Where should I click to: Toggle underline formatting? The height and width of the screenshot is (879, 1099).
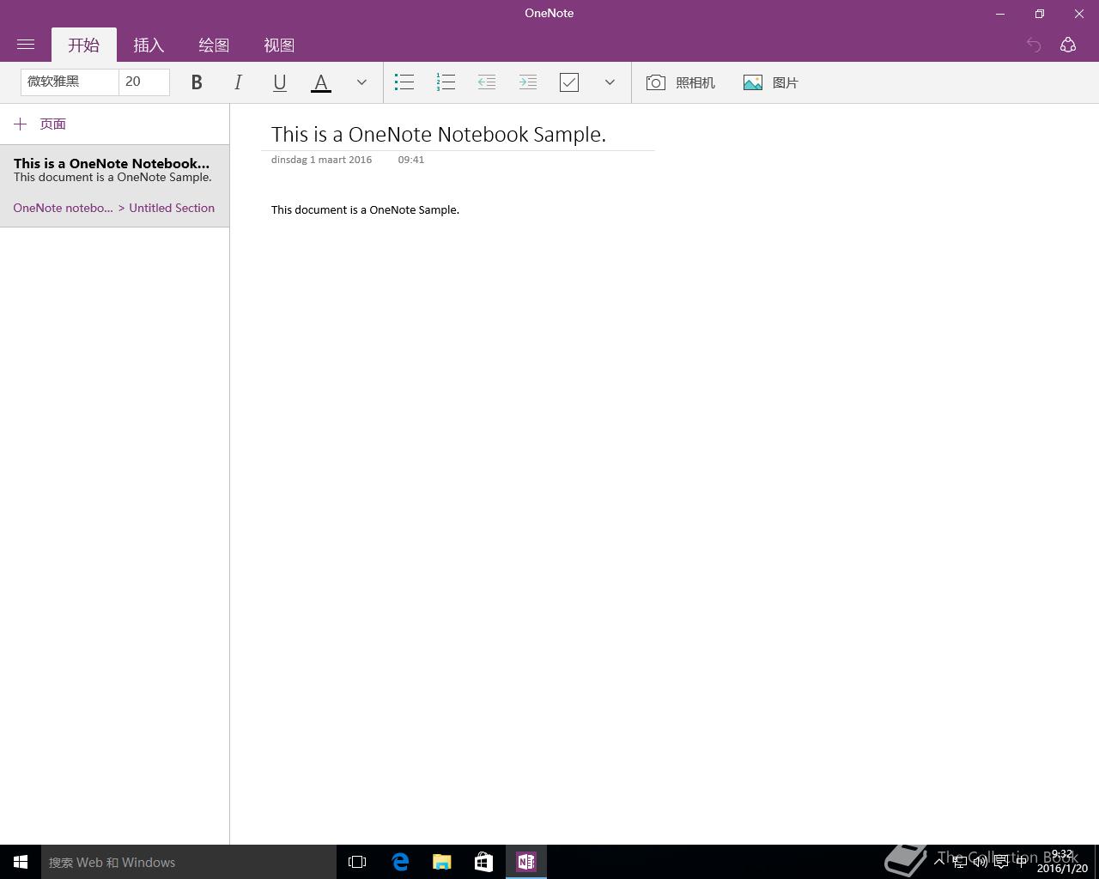point(279,82)
